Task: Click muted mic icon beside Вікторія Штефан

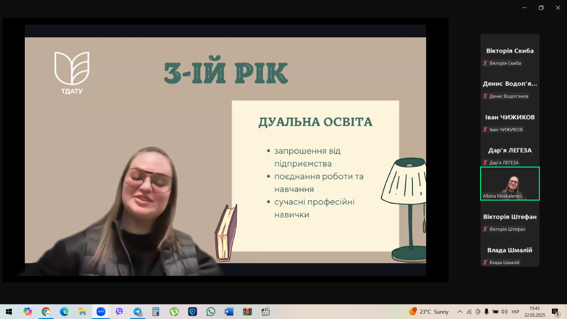Action: (485, 229)
